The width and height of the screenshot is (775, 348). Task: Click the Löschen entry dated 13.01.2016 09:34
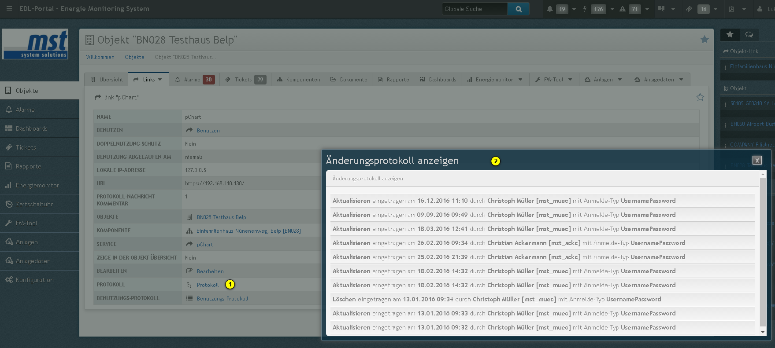pos(542,299)
